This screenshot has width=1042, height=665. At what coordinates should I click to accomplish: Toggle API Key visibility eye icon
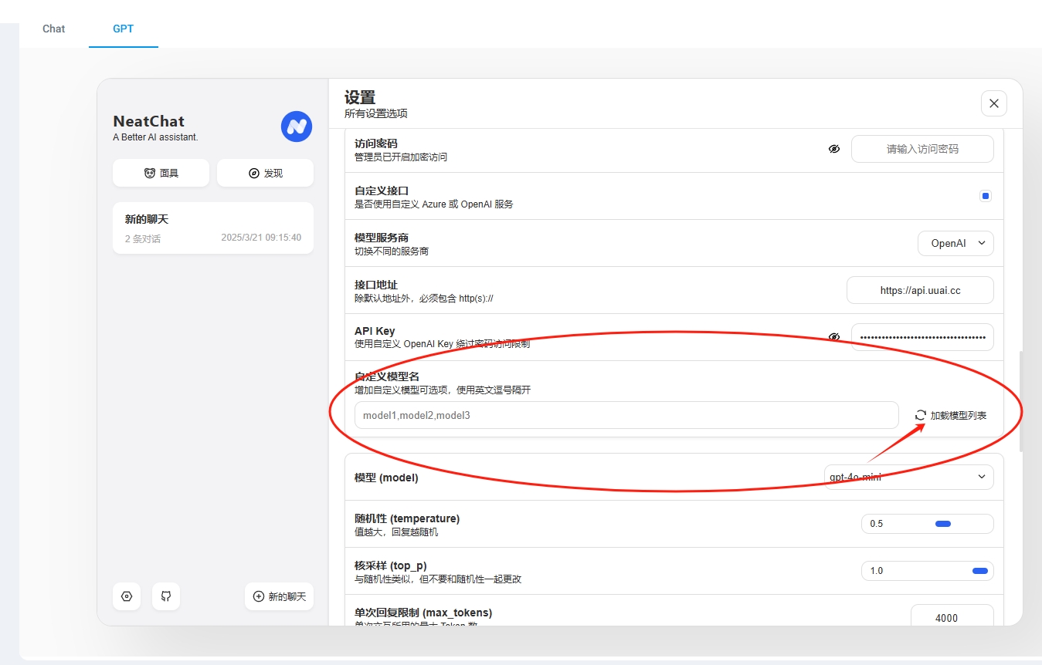tap(834, 337)
